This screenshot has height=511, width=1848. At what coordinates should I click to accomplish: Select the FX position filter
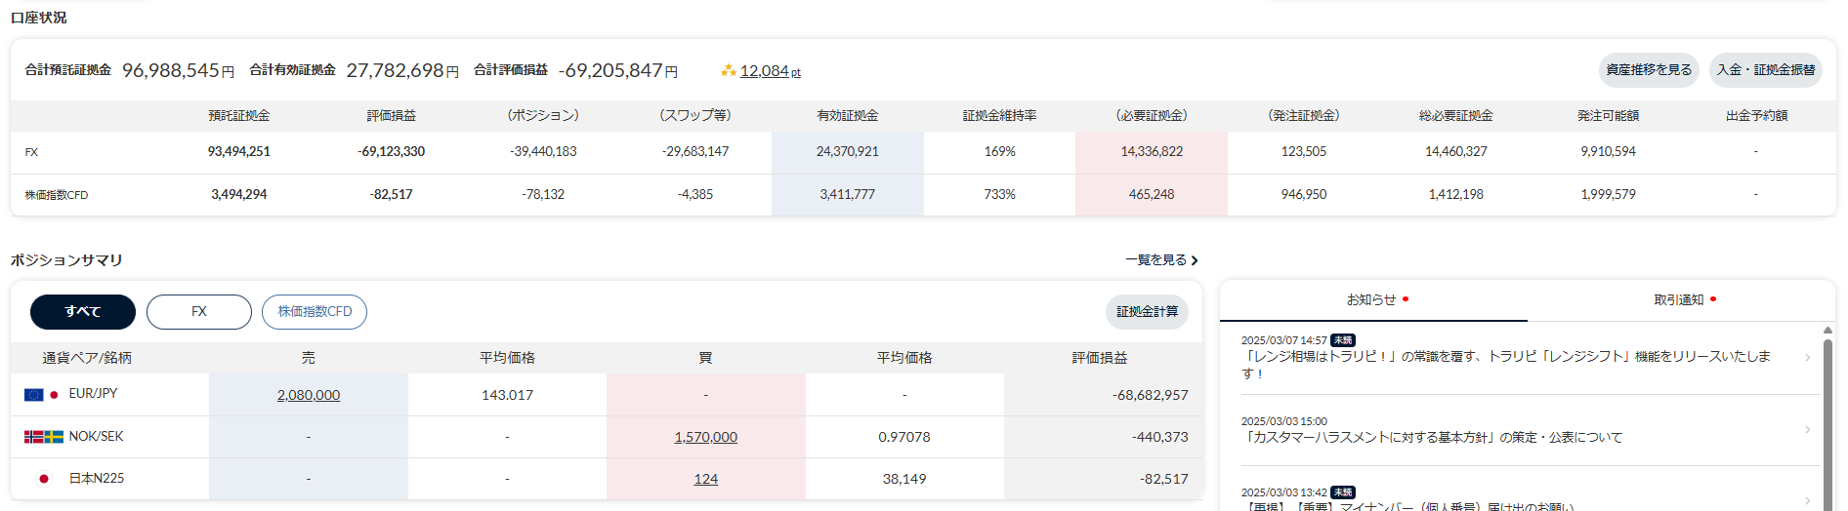199,312
